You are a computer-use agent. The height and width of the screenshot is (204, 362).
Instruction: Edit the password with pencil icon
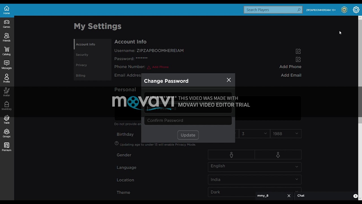point(298,59)
